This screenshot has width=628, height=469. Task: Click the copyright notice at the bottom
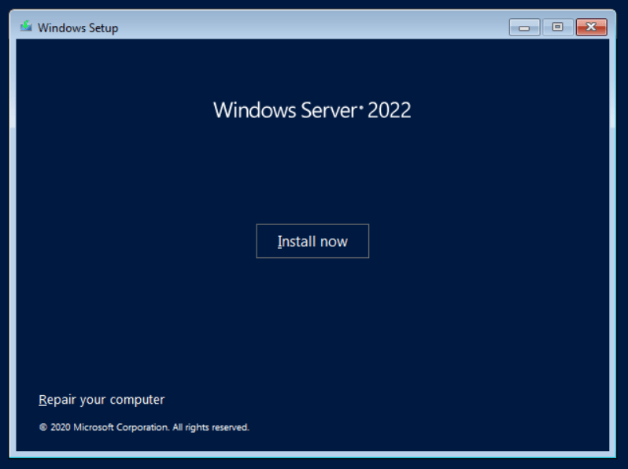click(144, 427)
